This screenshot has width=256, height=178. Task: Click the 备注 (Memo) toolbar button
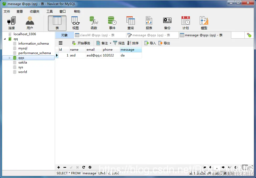[102, 43]
